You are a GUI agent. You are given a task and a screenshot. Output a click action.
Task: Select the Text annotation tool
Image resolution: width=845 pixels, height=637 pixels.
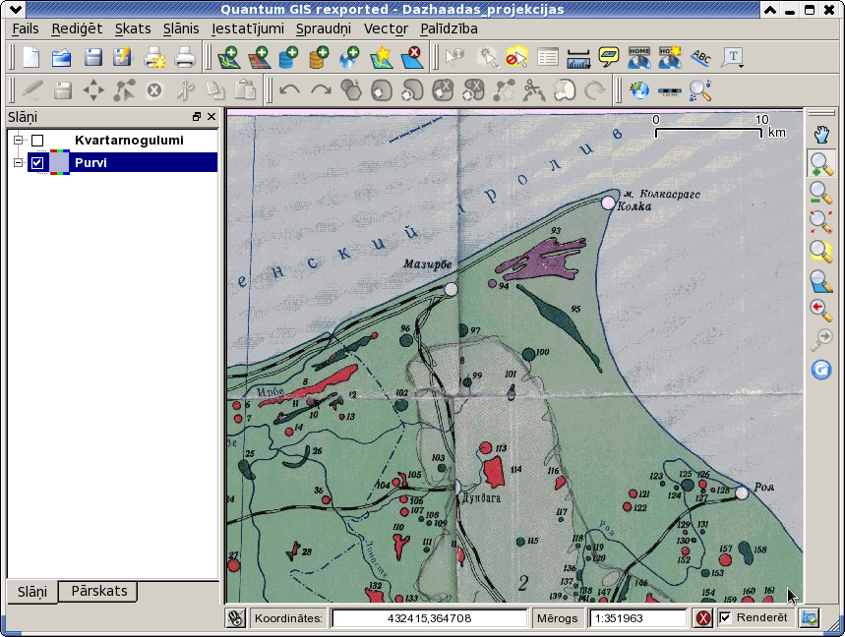click(x=732, y=57)
